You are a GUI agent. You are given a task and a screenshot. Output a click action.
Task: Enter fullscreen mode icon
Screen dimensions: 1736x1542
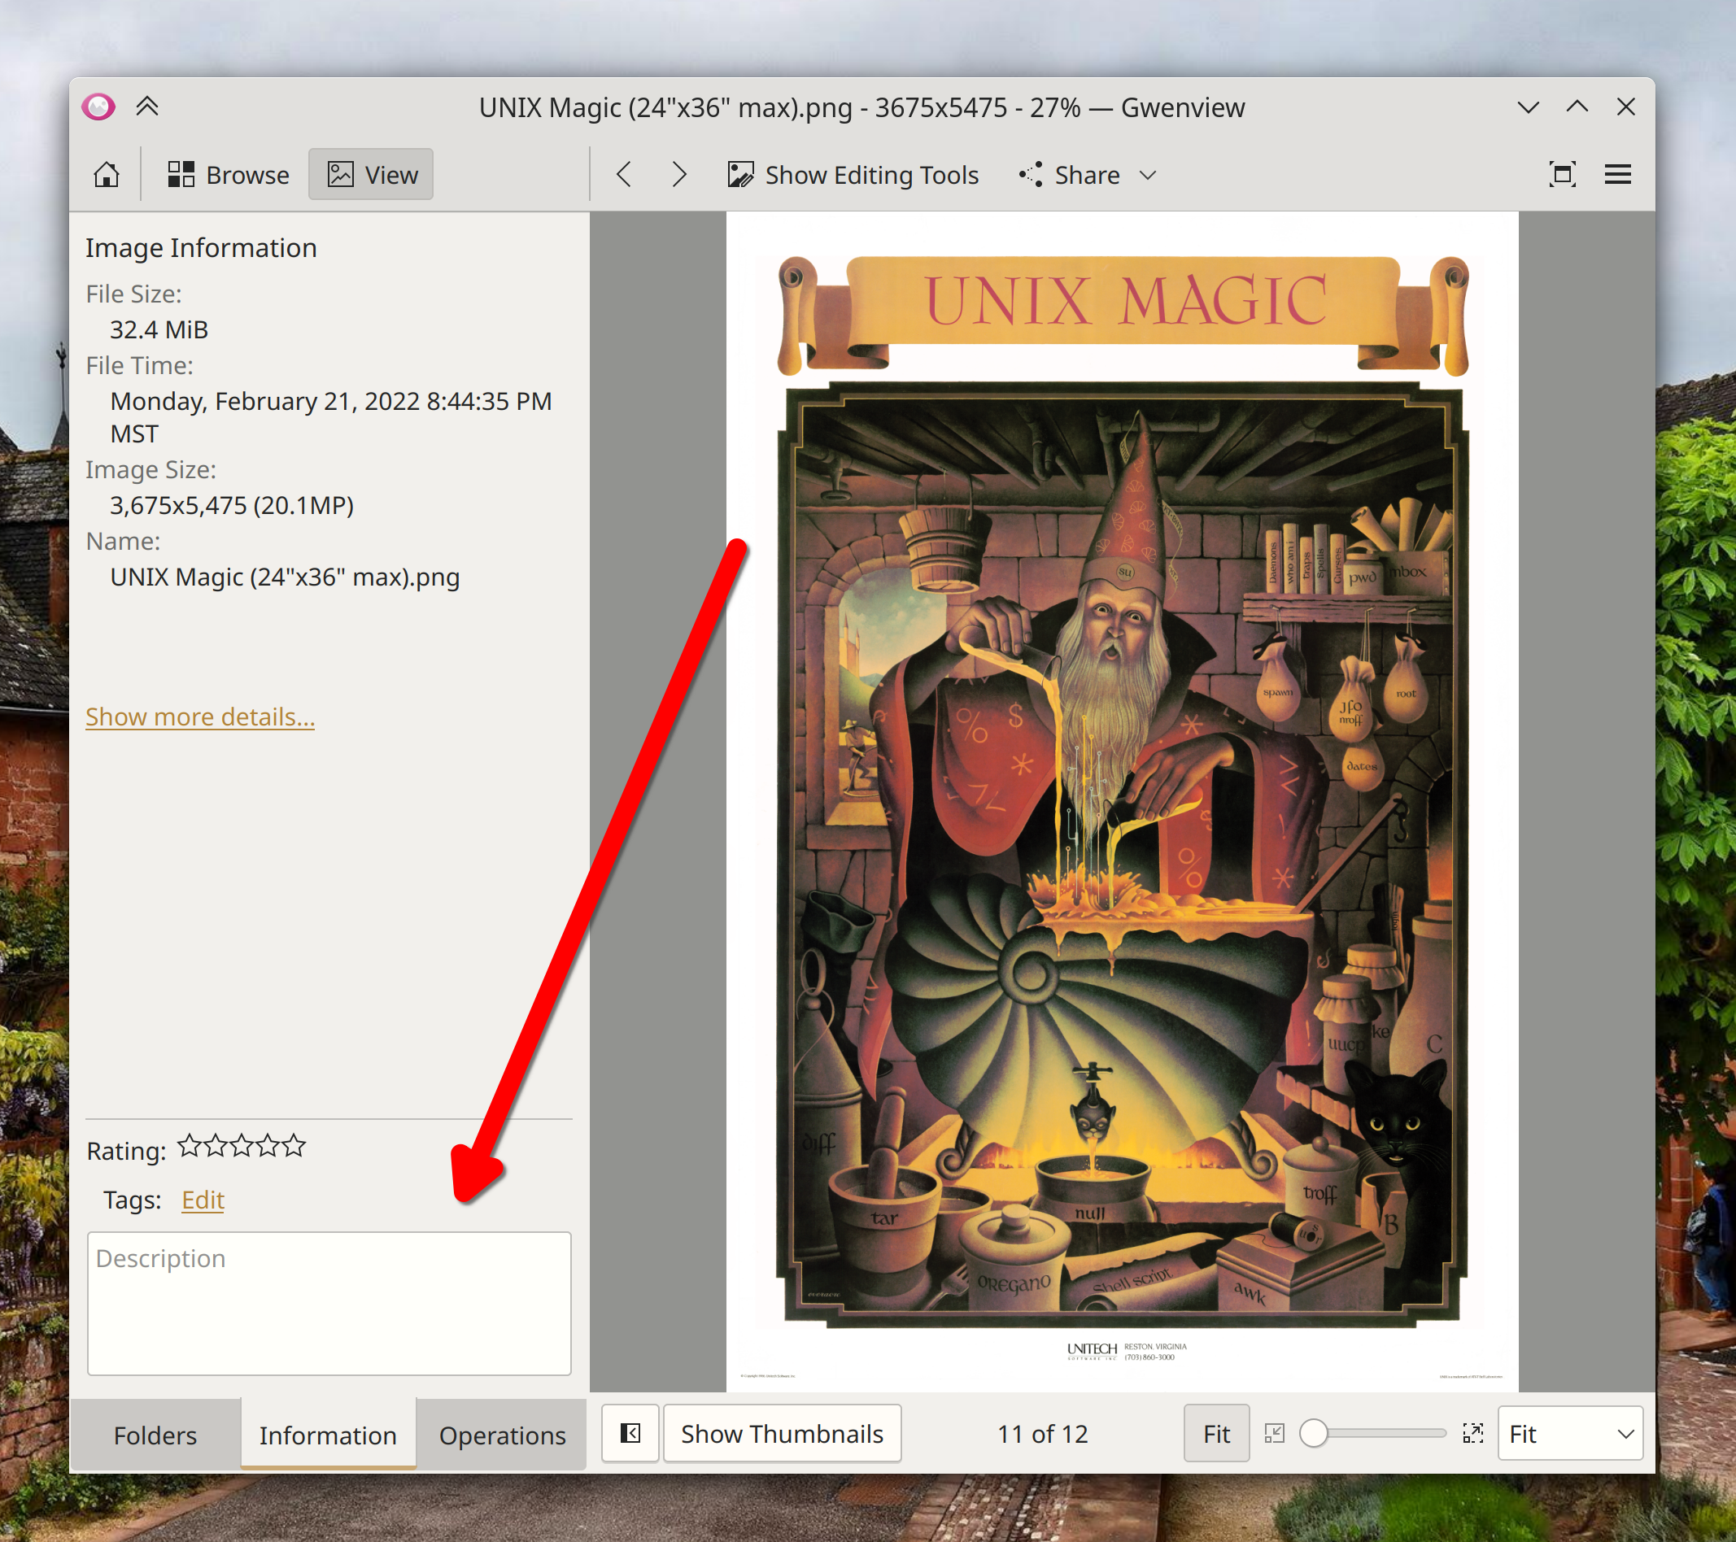click(1562, 175)
